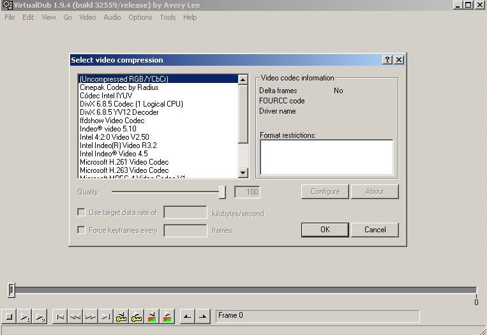The image size is (487, 335).
Task: Open the Edit menu
Action: pyautogui.click(x=28, y=17)
